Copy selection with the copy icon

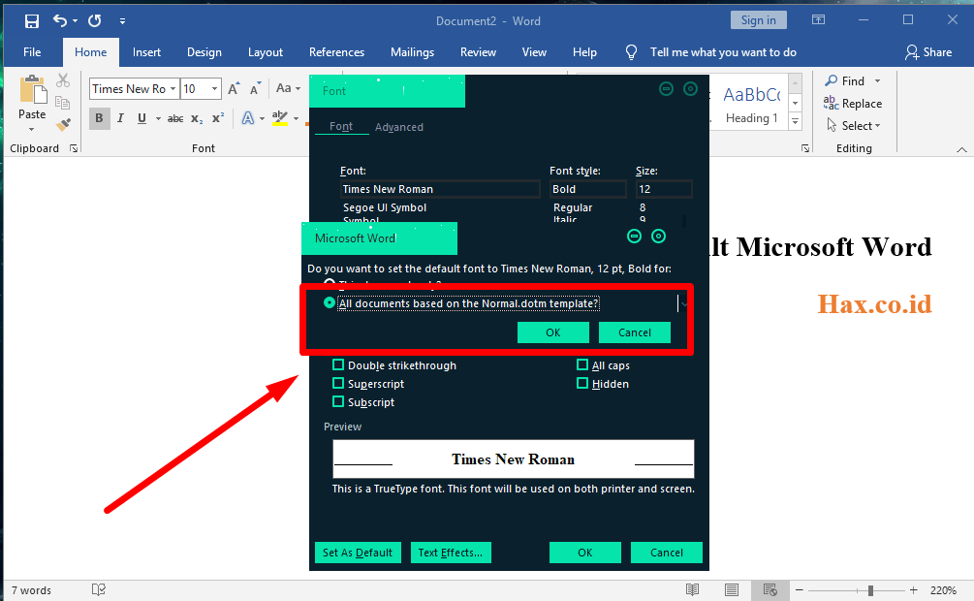[x=63, y=103]
